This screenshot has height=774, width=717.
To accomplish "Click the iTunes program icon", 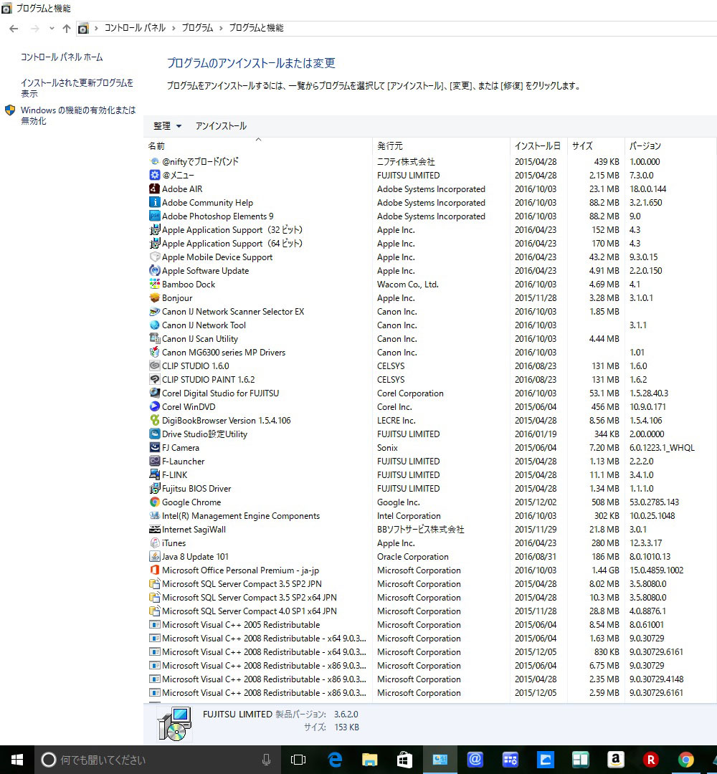I will coord(155,543).
